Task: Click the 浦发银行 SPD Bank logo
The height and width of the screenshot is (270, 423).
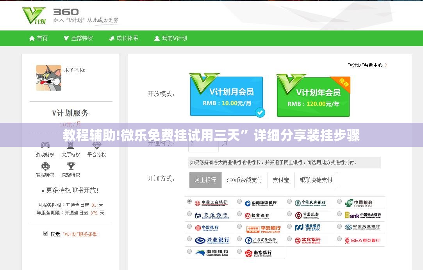Action: (307, 227)
